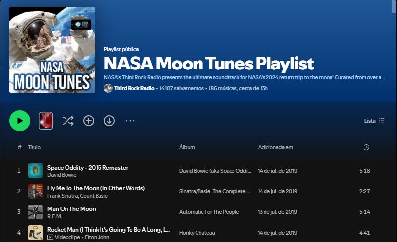The image size is (397, 242).
Task: Click the Space Oddity album art thumbnail
Action: (x=35, y=171)
